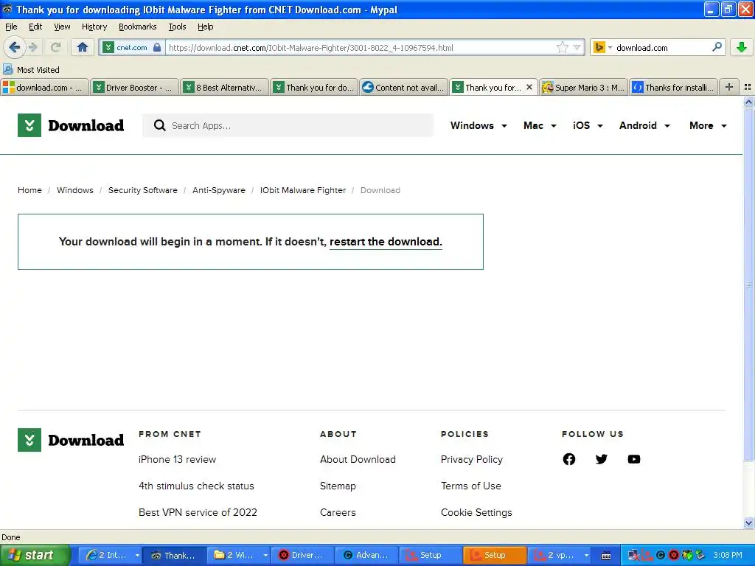This screenshot has width=755, height=566.
Task: Show the list of all tabs
Action: pos(748,87)
